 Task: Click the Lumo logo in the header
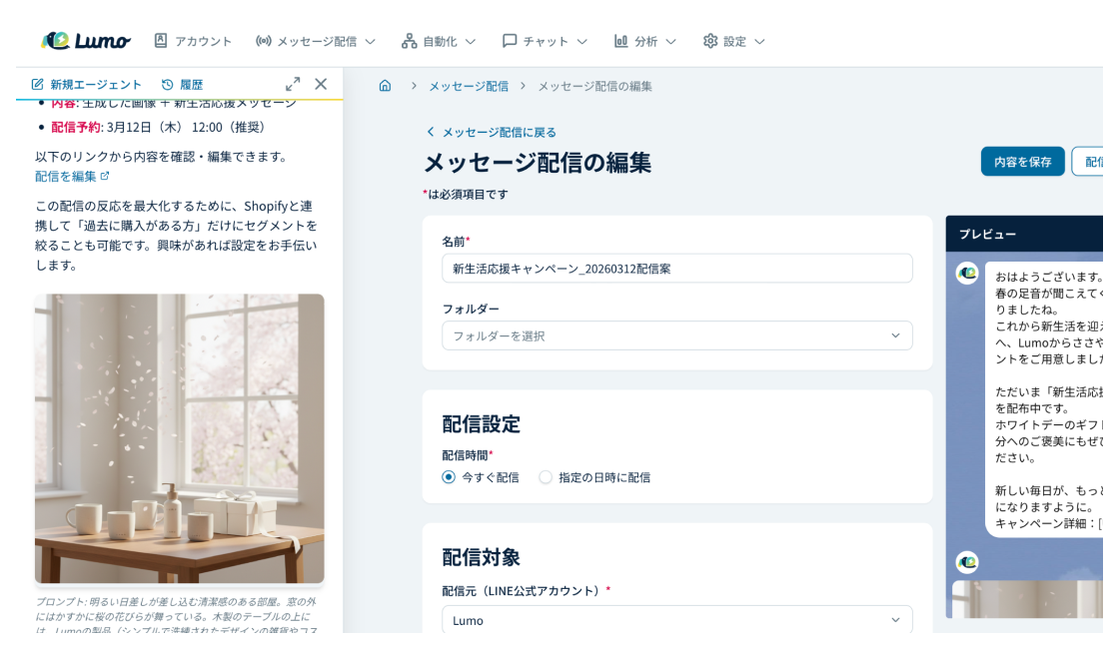tap(86, 41)
